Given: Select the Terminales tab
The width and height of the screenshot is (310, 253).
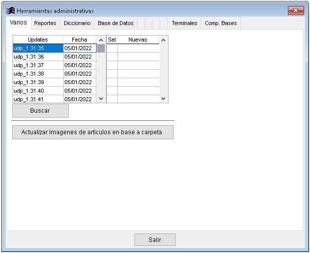Looking at the screenshot, I should (x=184, y=23).
